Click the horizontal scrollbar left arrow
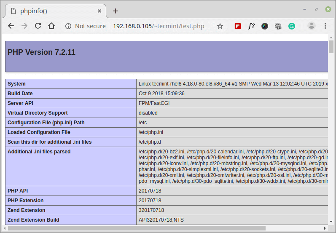Screen dimensions: 336x233 [x=5, y=228]
